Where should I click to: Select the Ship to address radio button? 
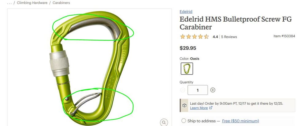(184, 121)
